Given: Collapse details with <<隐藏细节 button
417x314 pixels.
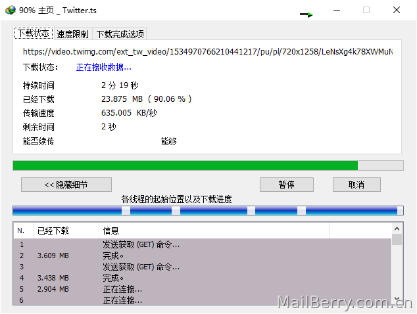Looking at the screenshot, I should point(66,185).
